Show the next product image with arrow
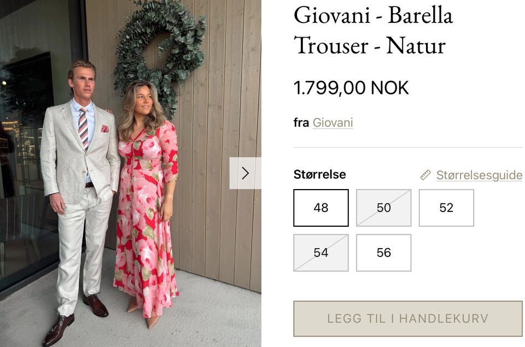This screenshot has width=525, height=347. pos(245,173)
